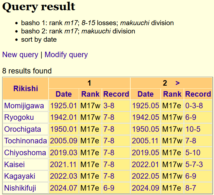Open Chiyoshoma's 5-10 record link
214x195 pixels.
[x=193, y=153]
